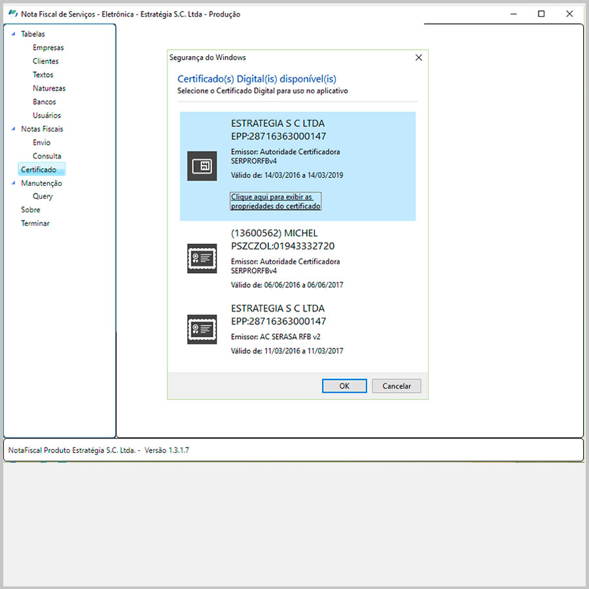
Task: Minimize the Nota Fiscal de Serviços window
Action: [x=514, y=14]
